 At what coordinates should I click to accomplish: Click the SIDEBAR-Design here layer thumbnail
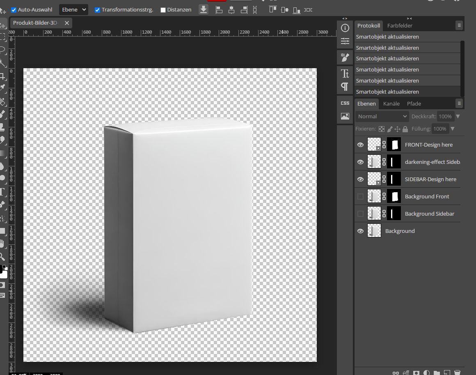coord(374,179)
